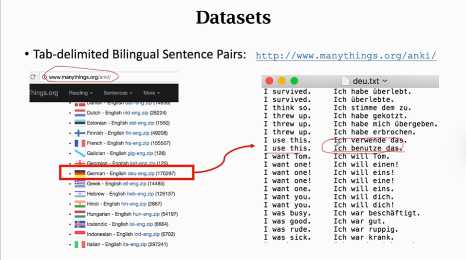466x260 pixels.
Task: Click the text 'Ich war krank.'
Action: 364,238
